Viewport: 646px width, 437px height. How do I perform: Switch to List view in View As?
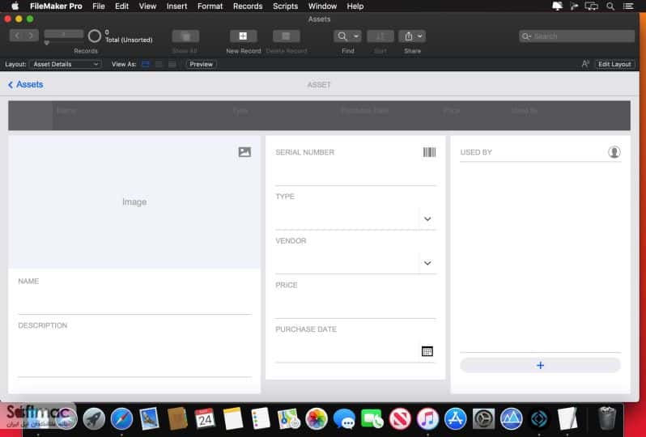(159, 64)
